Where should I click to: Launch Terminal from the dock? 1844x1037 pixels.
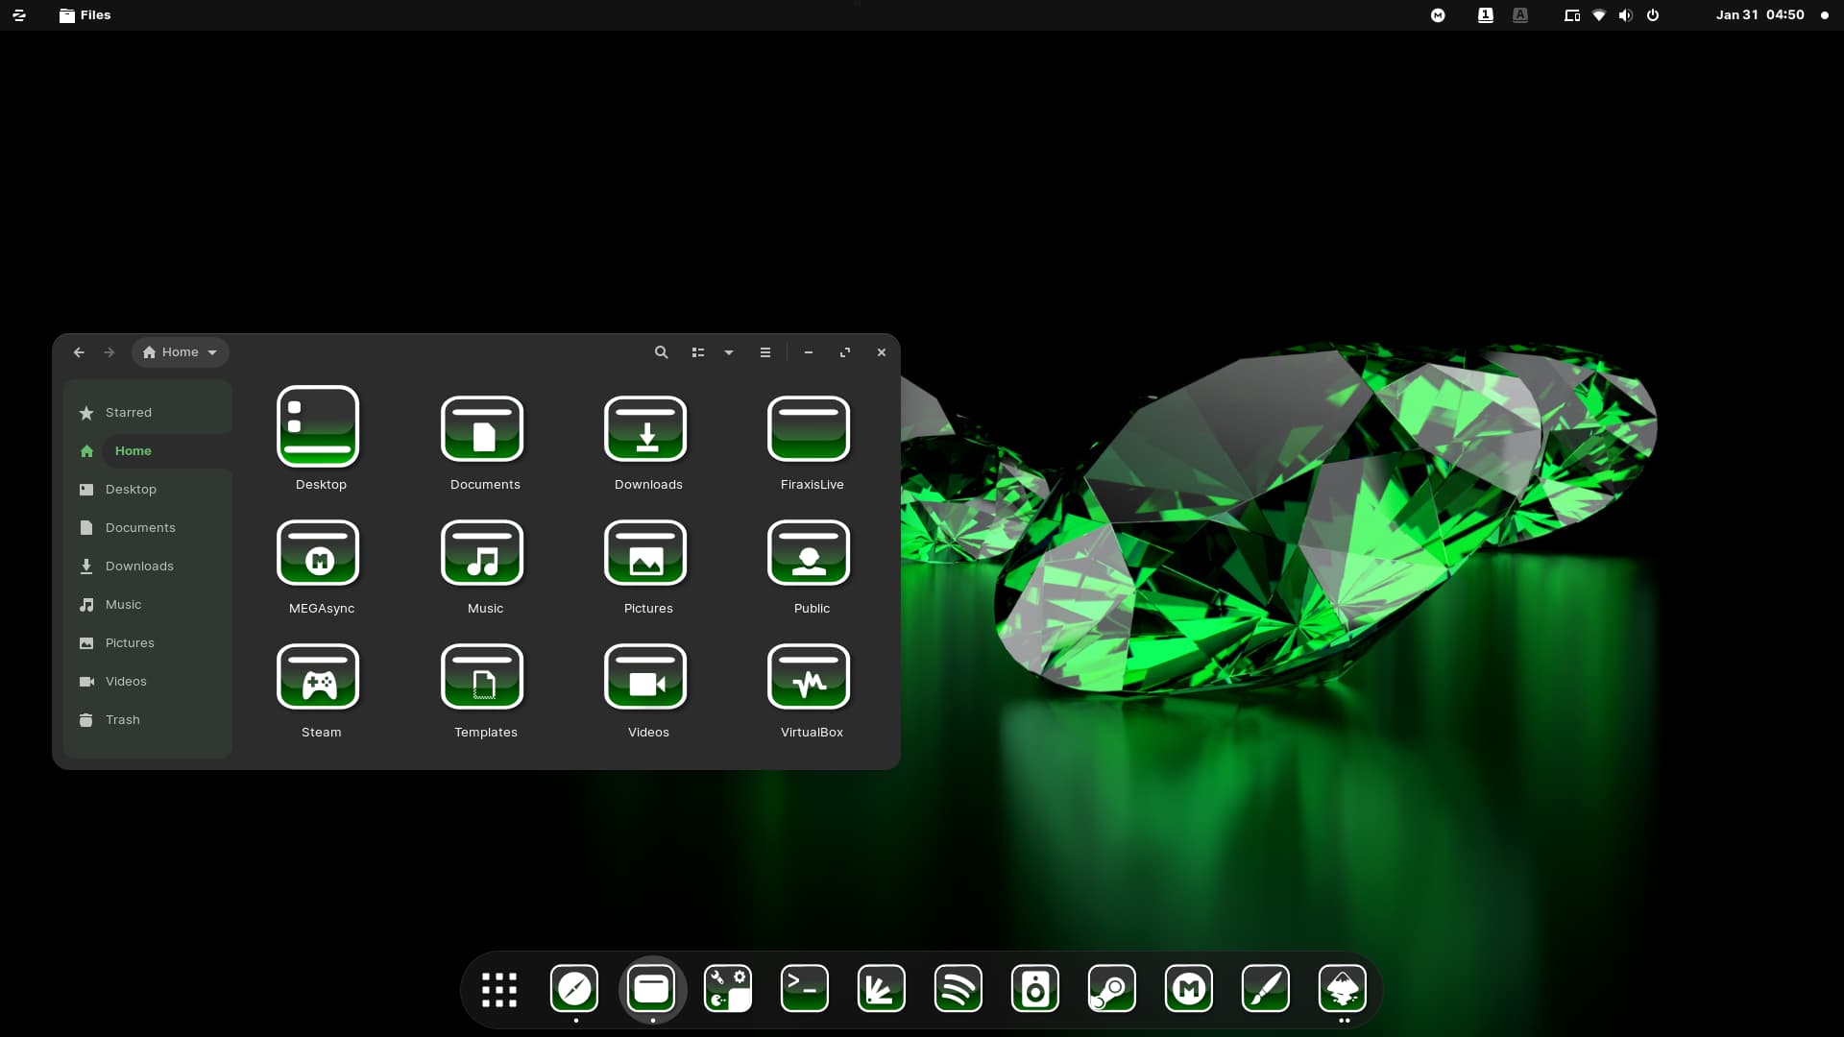tap(805, 989)
